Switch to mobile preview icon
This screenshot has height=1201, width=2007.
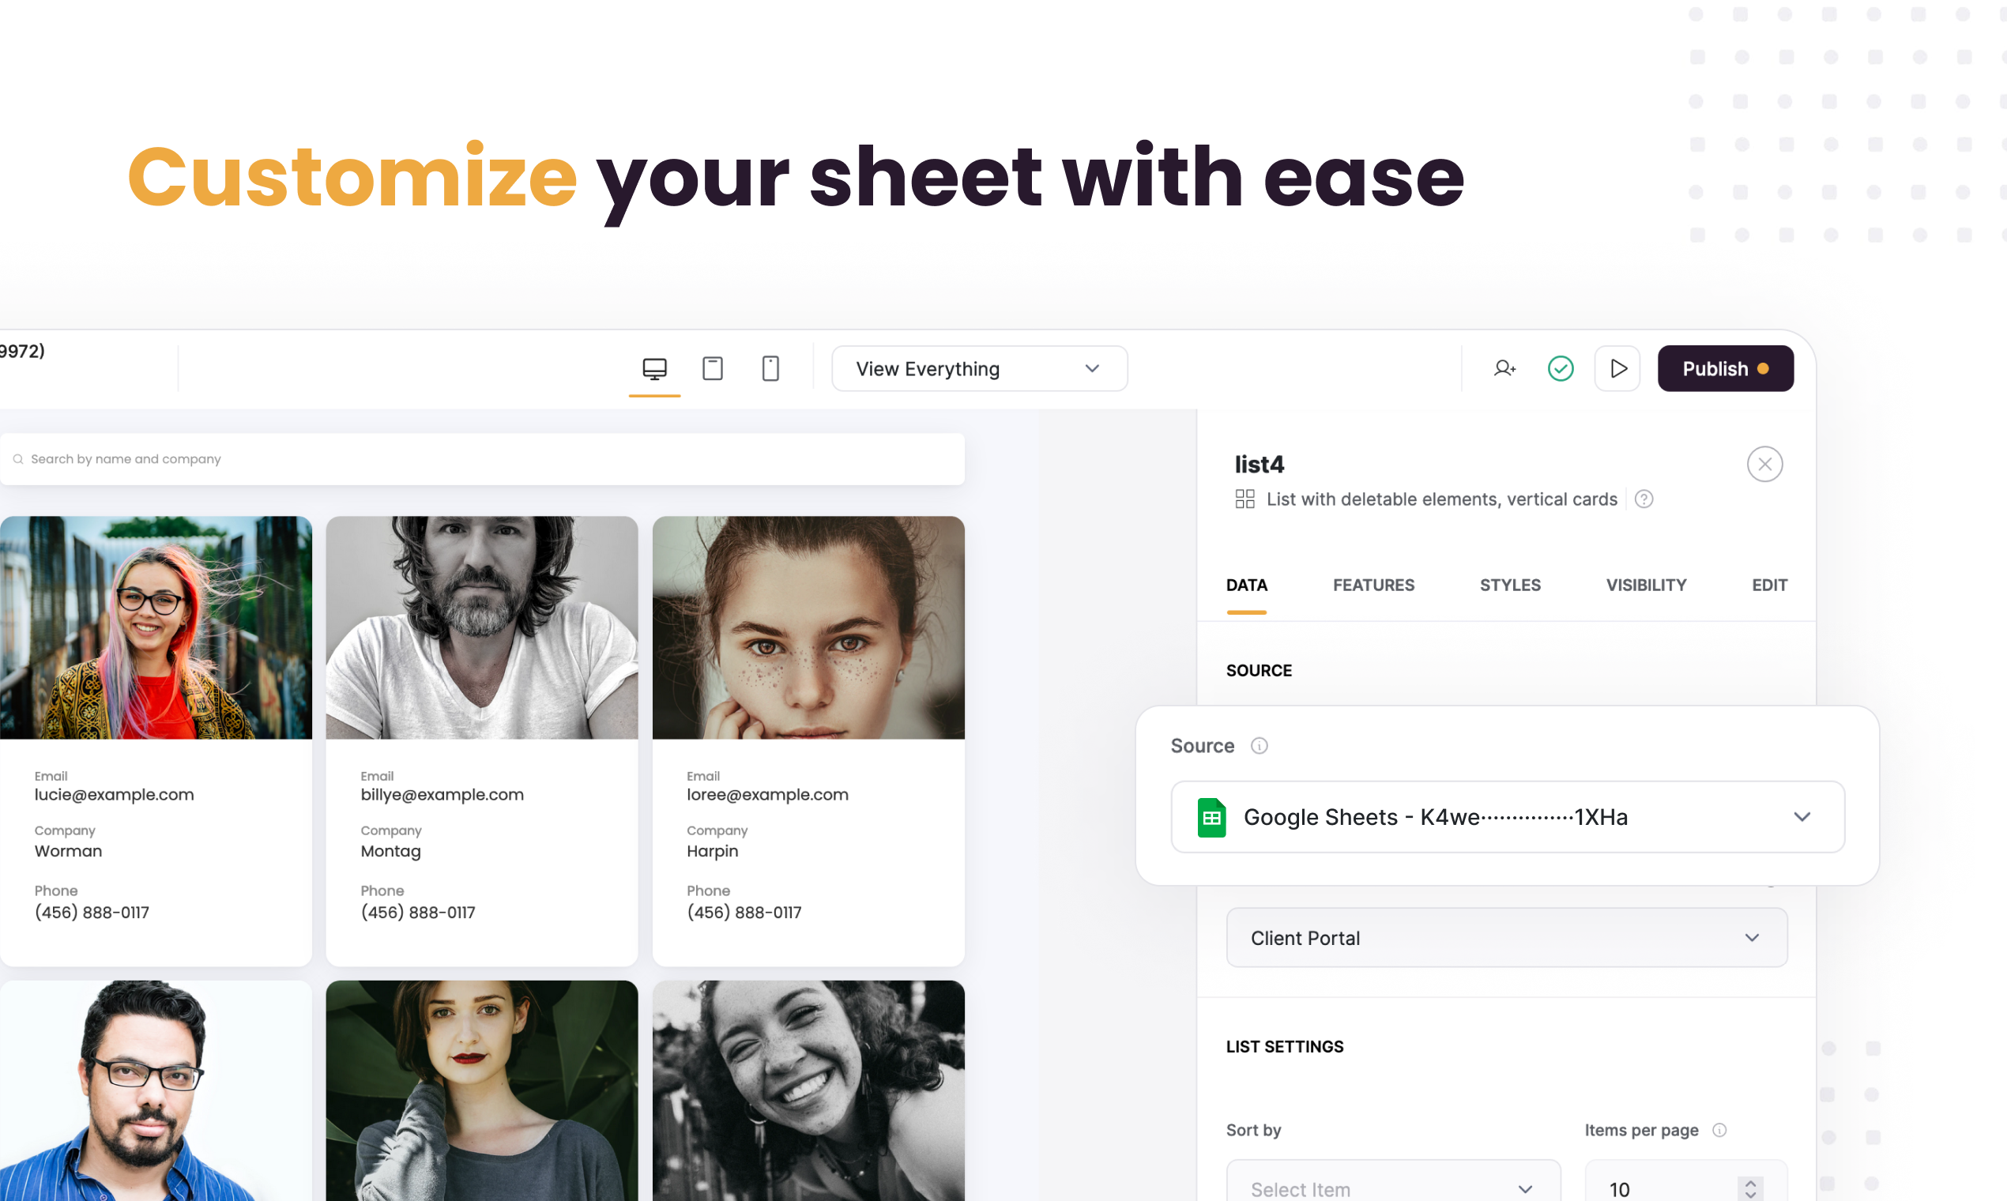[770, 369]
